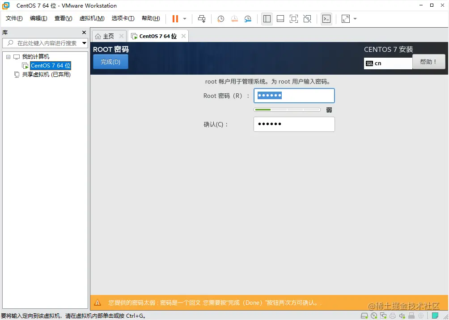449x320 pixels.
Task: Click the root account description text
Action: coord(268,82)
